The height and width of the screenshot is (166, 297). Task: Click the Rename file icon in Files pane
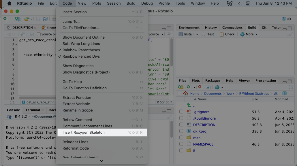pos(208,87)
